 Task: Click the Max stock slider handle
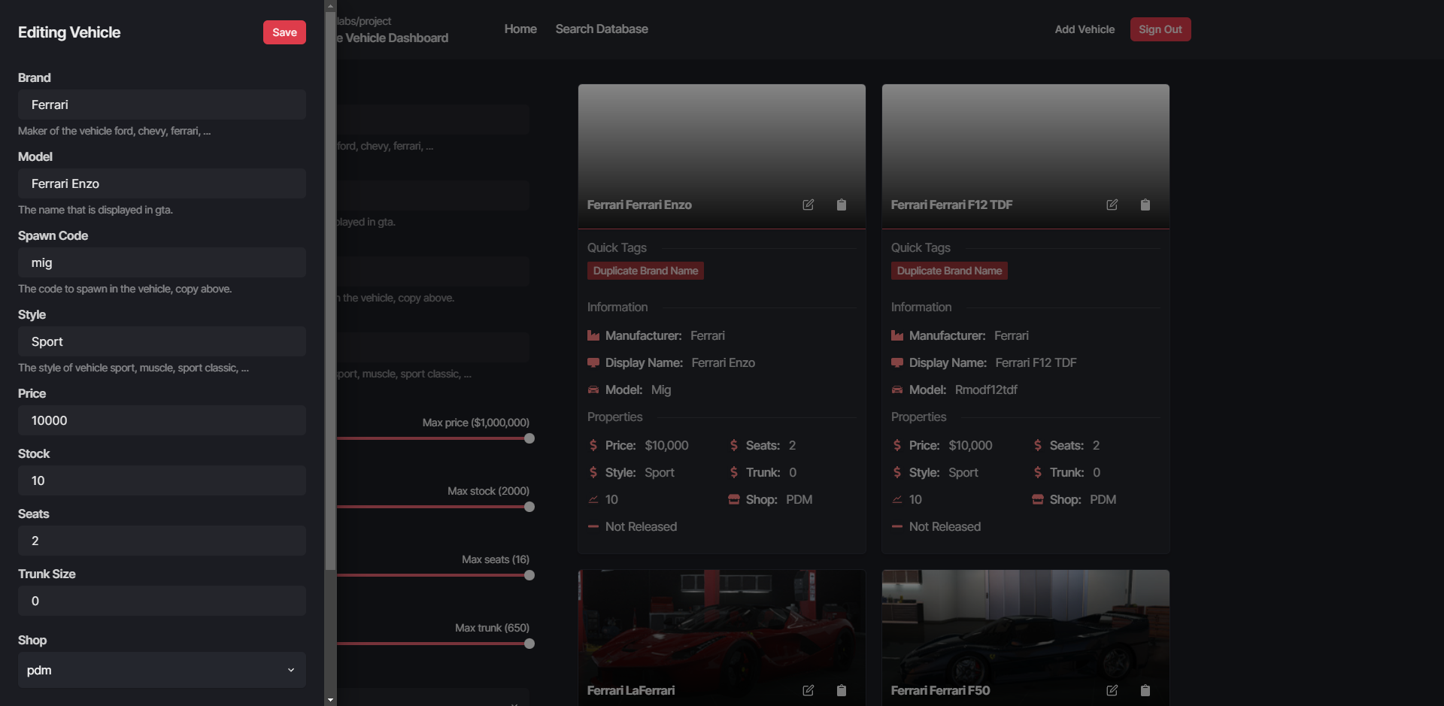point(529,506)
